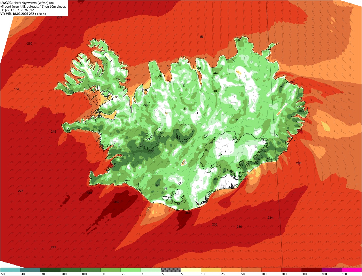Click the legend label '-100'
The height and width of the screenshot is (276, 362).
83,274
